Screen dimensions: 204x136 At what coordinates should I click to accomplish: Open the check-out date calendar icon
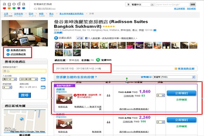43,87
